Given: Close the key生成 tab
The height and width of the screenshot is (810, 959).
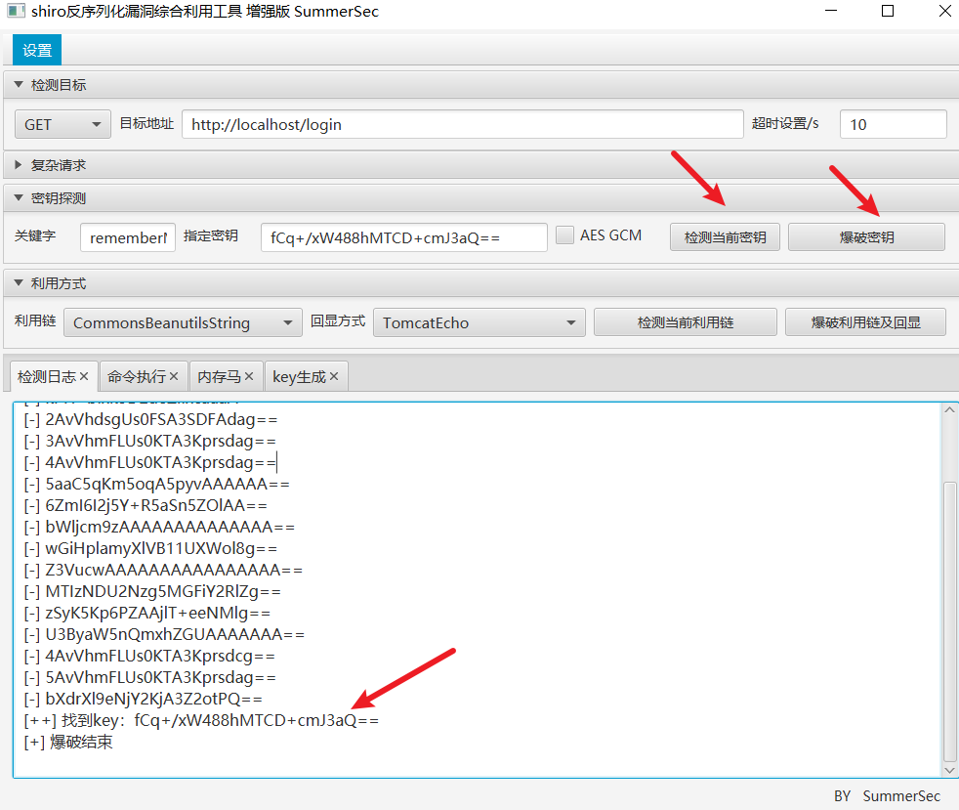Looking at the screenshot, I should pyautogui.click(x=334, y=376).
